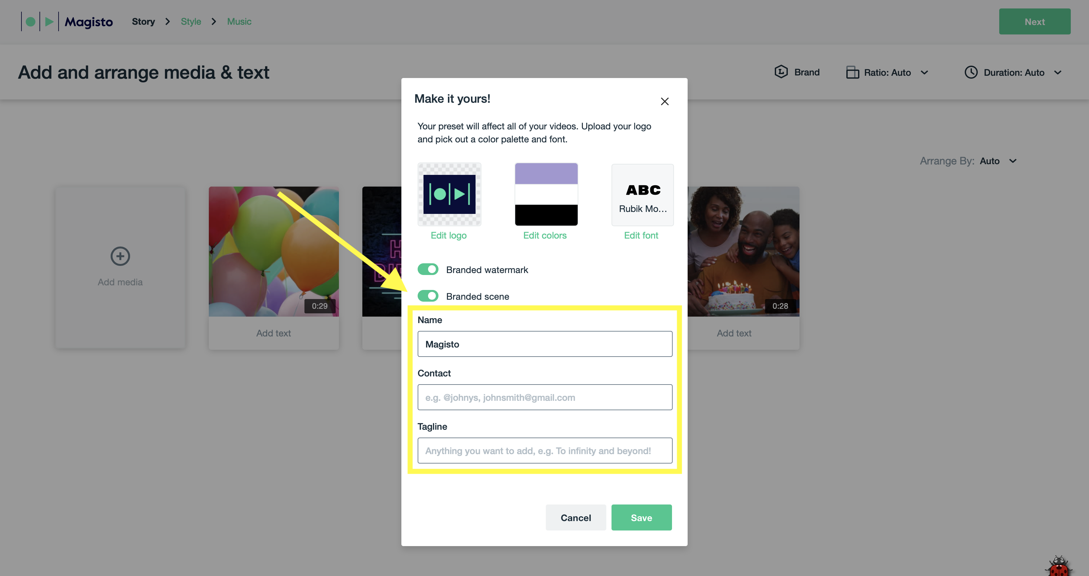Select the Music tab in breadcrumb

pyautogui.click(x=240, y=21)
